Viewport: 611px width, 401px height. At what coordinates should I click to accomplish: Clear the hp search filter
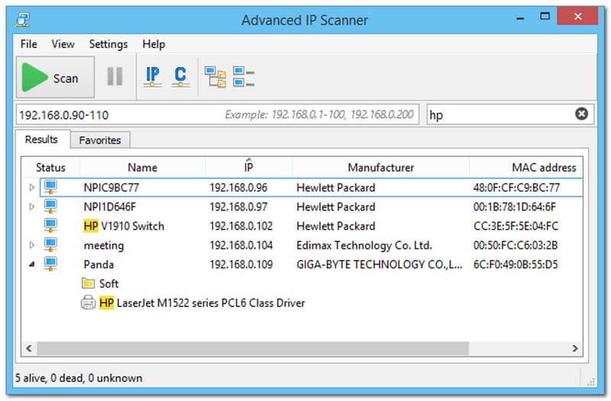pos(581,114)
